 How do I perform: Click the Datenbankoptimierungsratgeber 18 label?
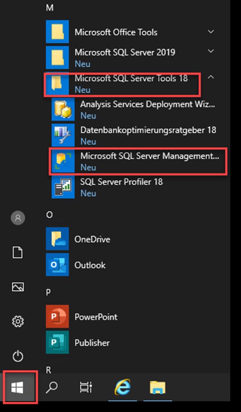point(148,130)
